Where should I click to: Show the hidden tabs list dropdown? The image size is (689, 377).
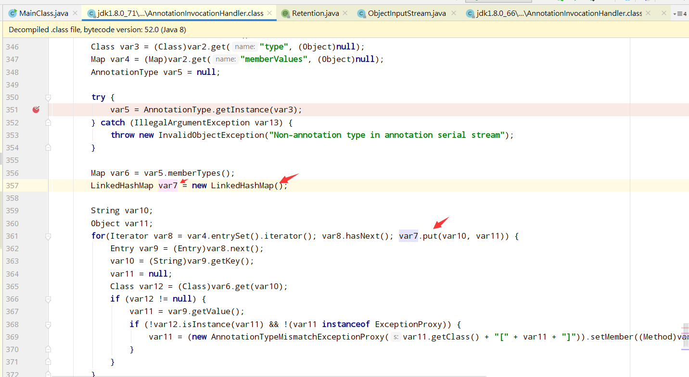click(x=680, y=13)
